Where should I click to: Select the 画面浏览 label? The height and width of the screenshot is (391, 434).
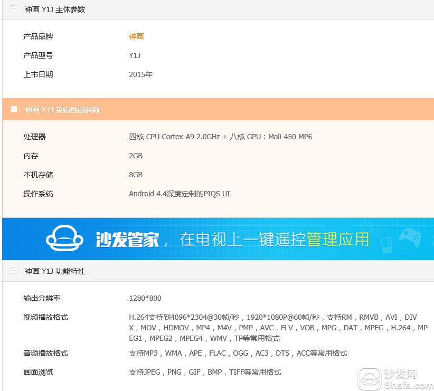click(x=38, y=373)
